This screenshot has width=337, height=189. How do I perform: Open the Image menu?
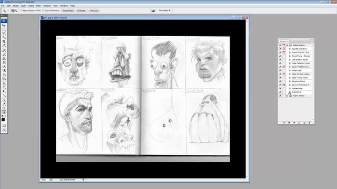click(x=15, y=6)
